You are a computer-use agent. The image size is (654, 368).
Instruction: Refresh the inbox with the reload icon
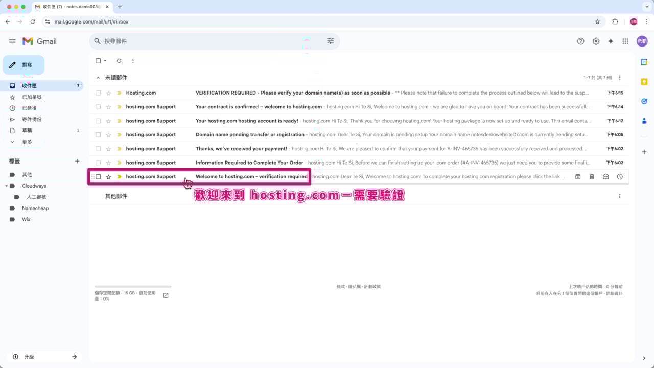click(x=119, y=61)
